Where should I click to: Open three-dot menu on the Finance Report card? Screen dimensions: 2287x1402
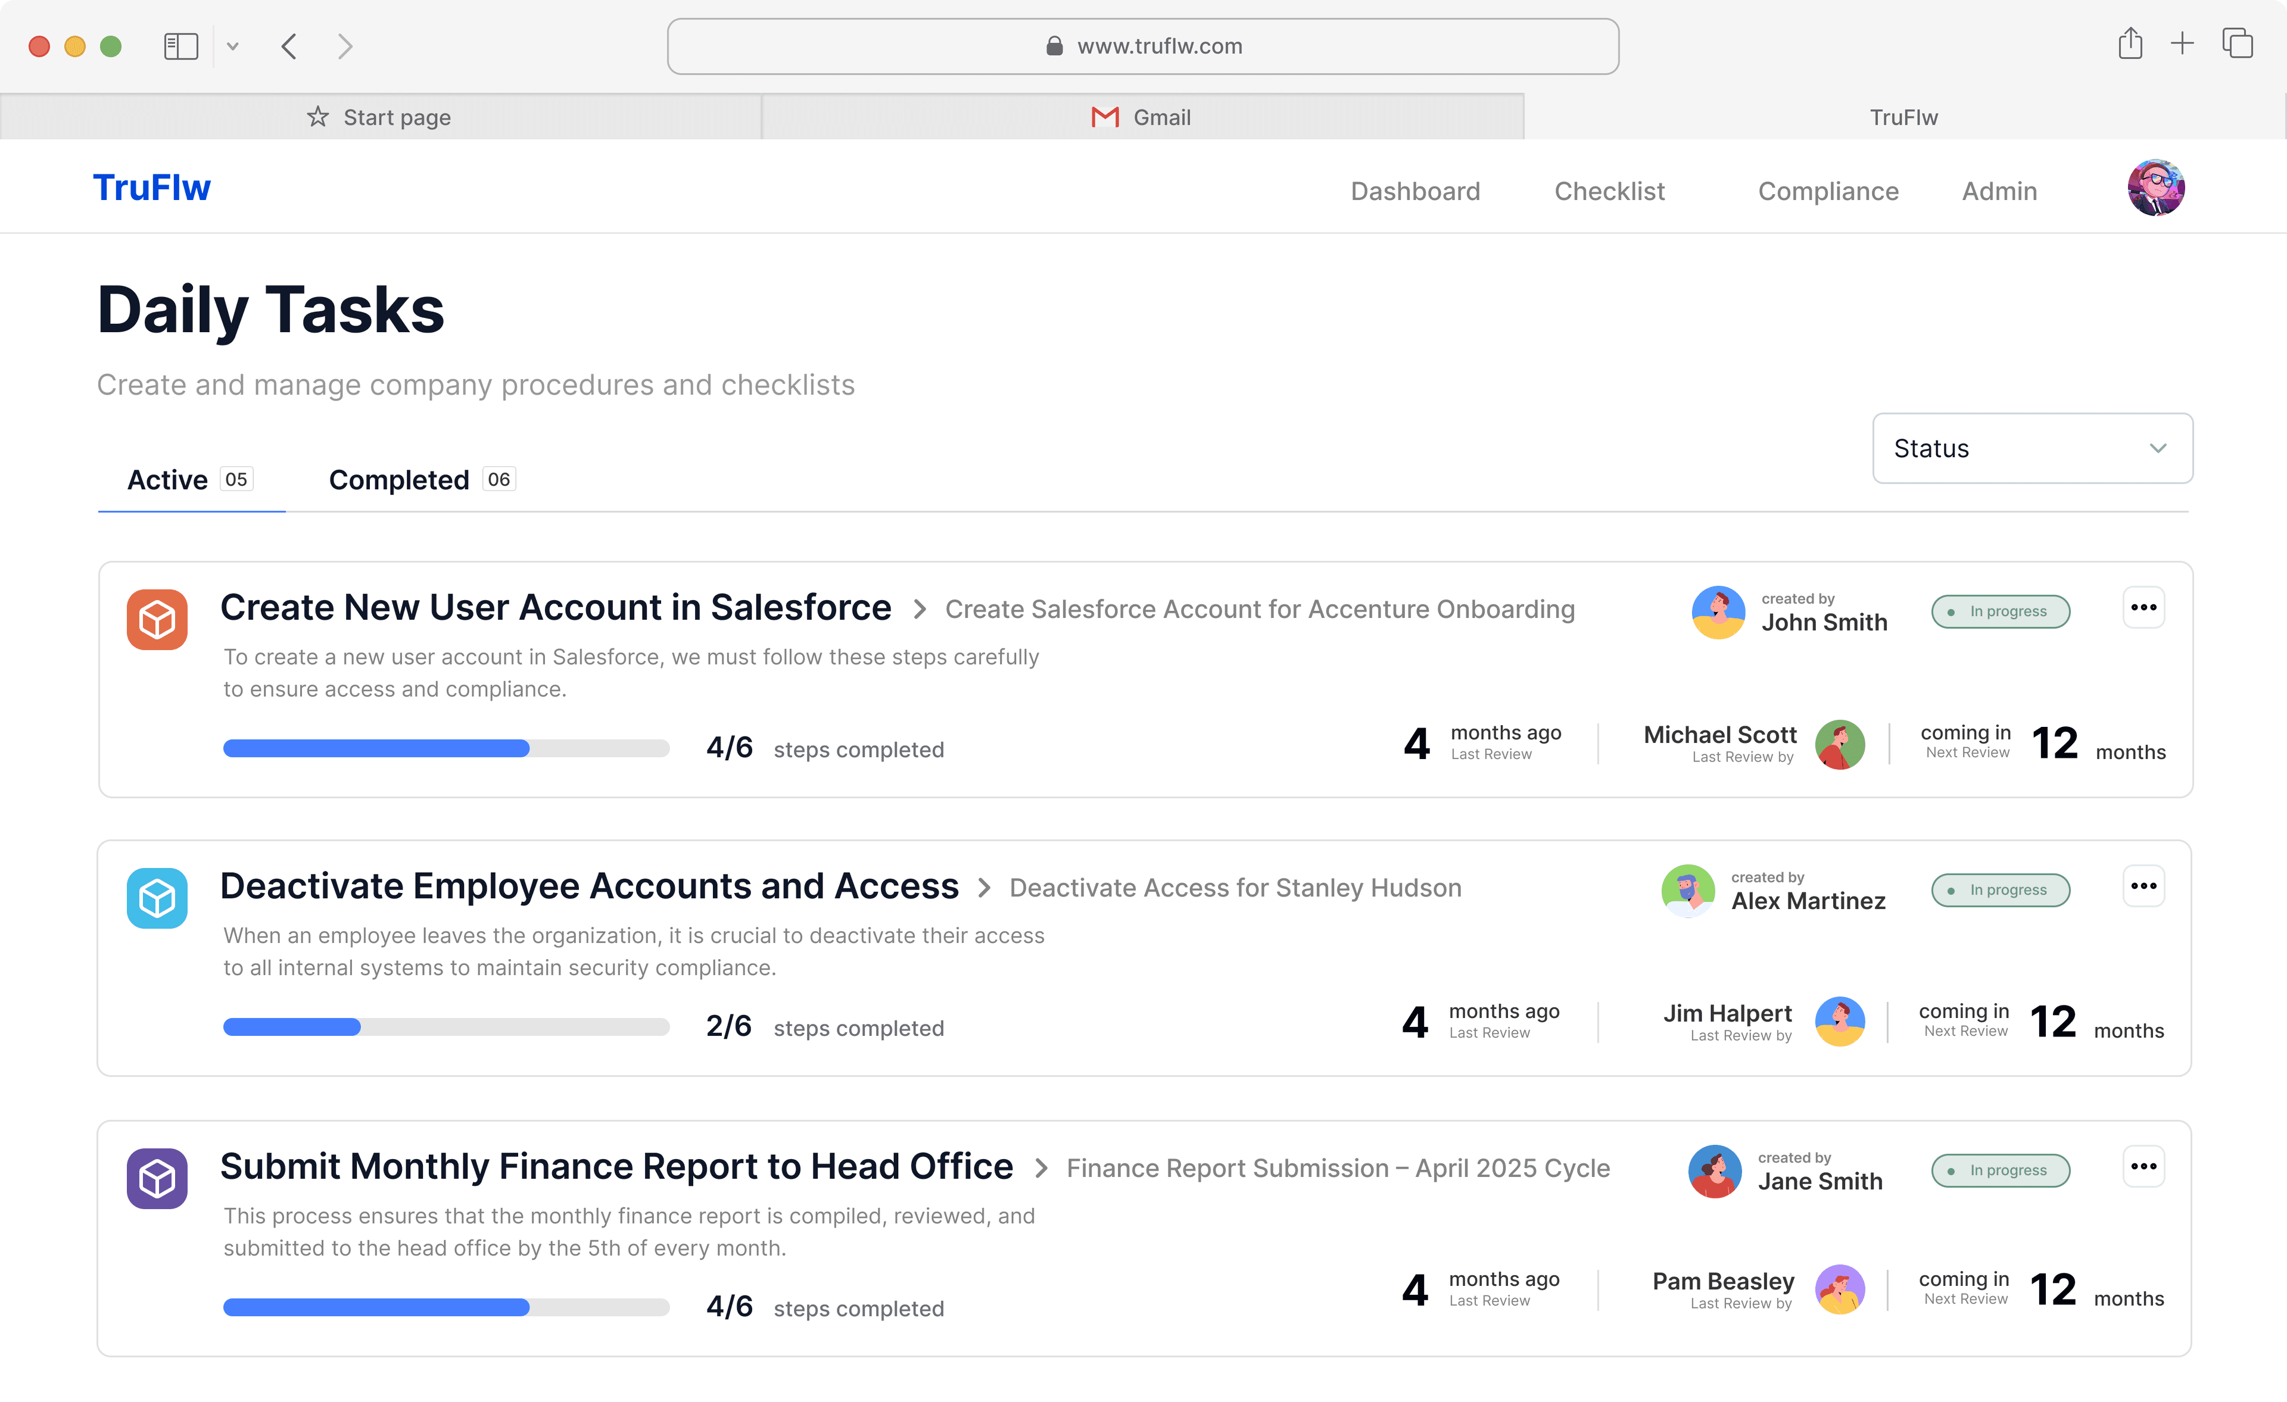pyautogui.click(x=2143, y=1166)
